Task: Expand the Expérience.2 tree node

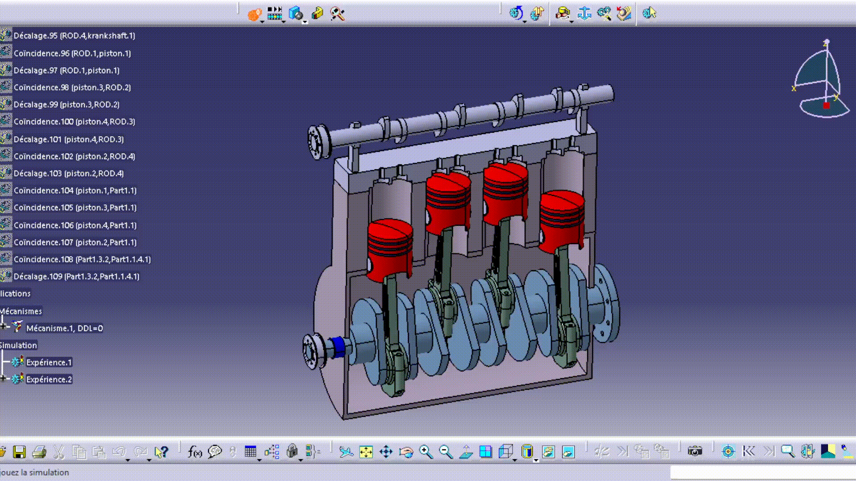Action: (x=3, y=379)
